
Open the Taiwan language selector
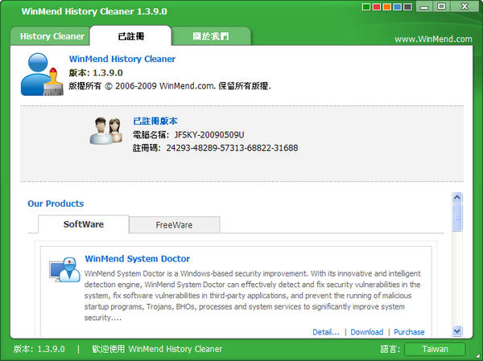[x=435, y=350]
